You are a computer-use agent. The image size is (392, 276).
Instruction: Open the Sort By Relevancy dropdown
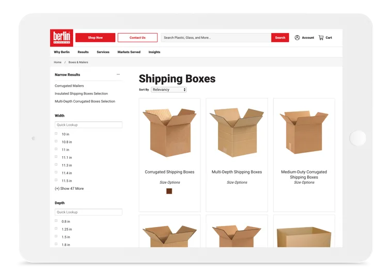169,90
